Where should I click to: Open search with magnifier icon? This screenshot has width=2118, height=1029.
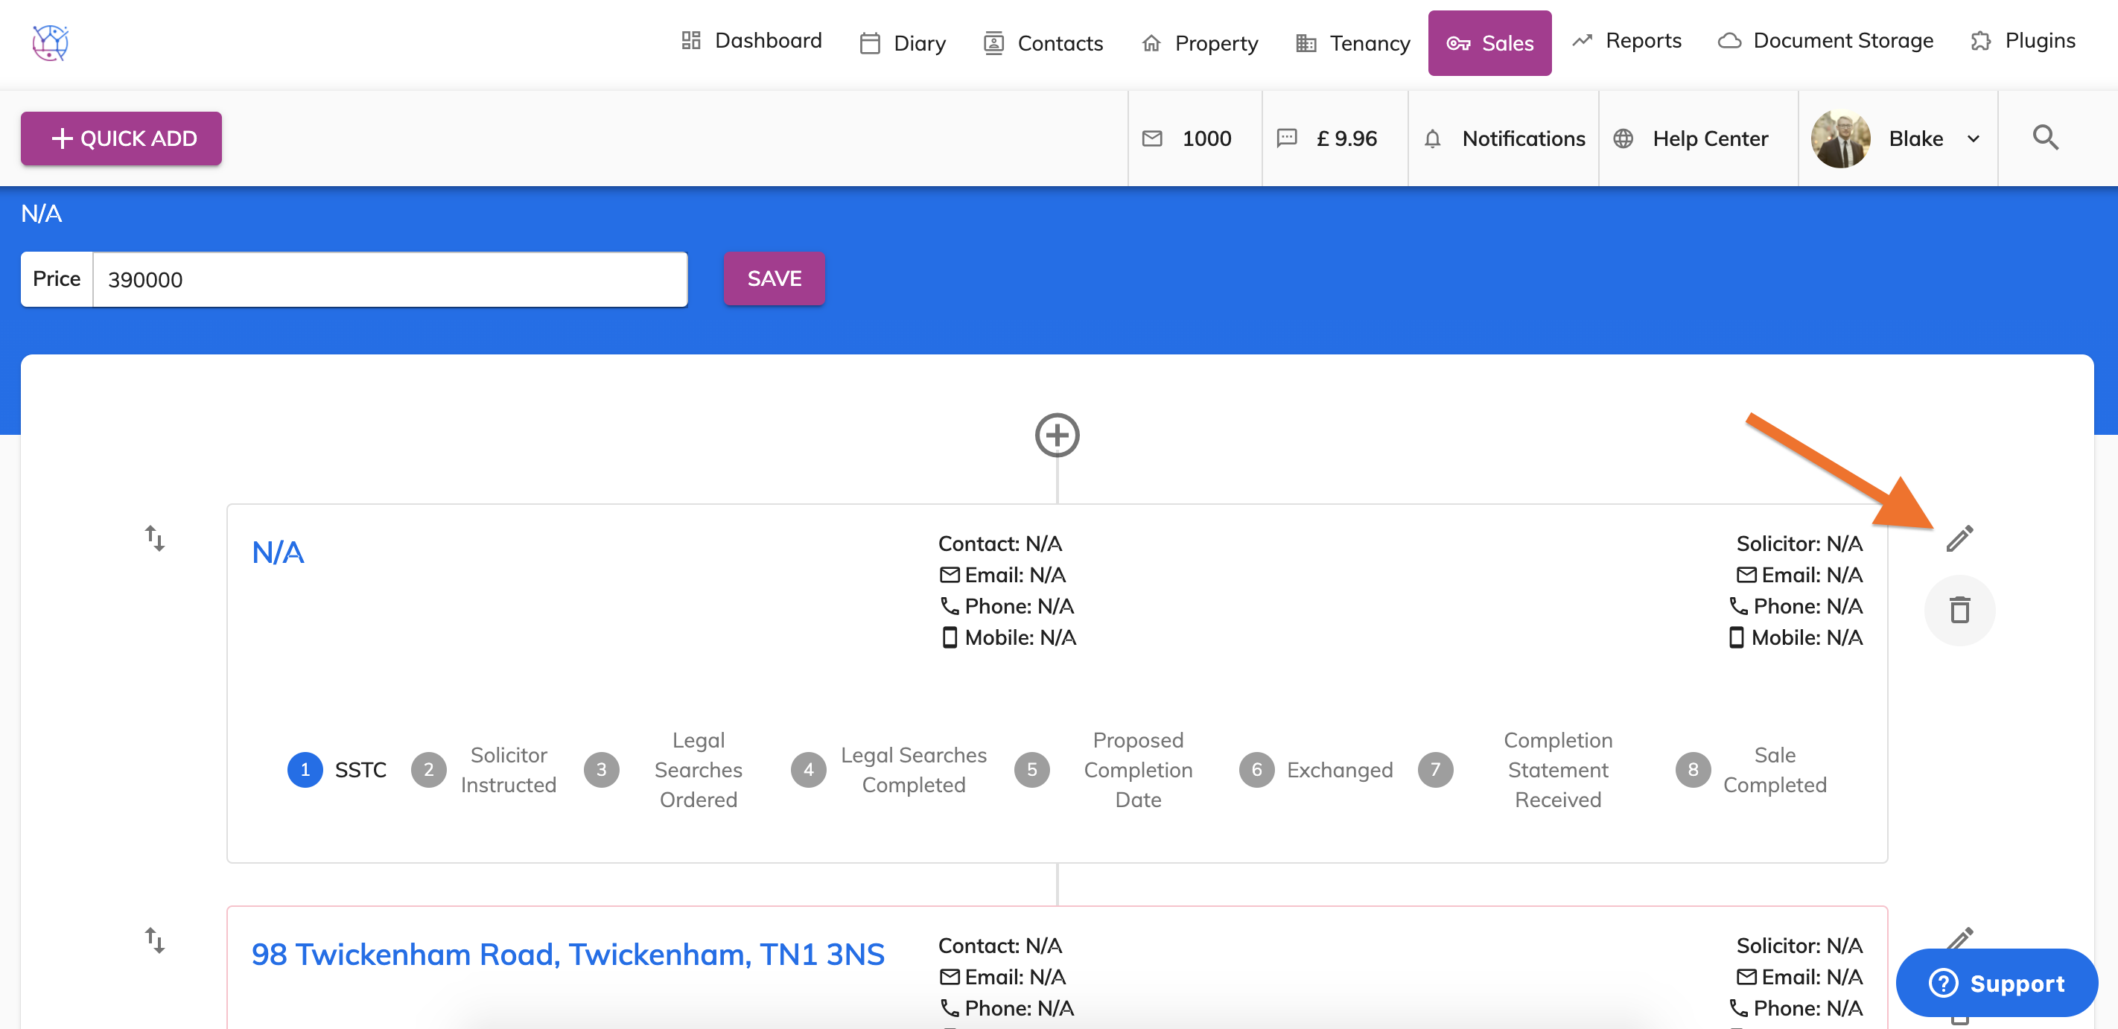(2045, 138)
